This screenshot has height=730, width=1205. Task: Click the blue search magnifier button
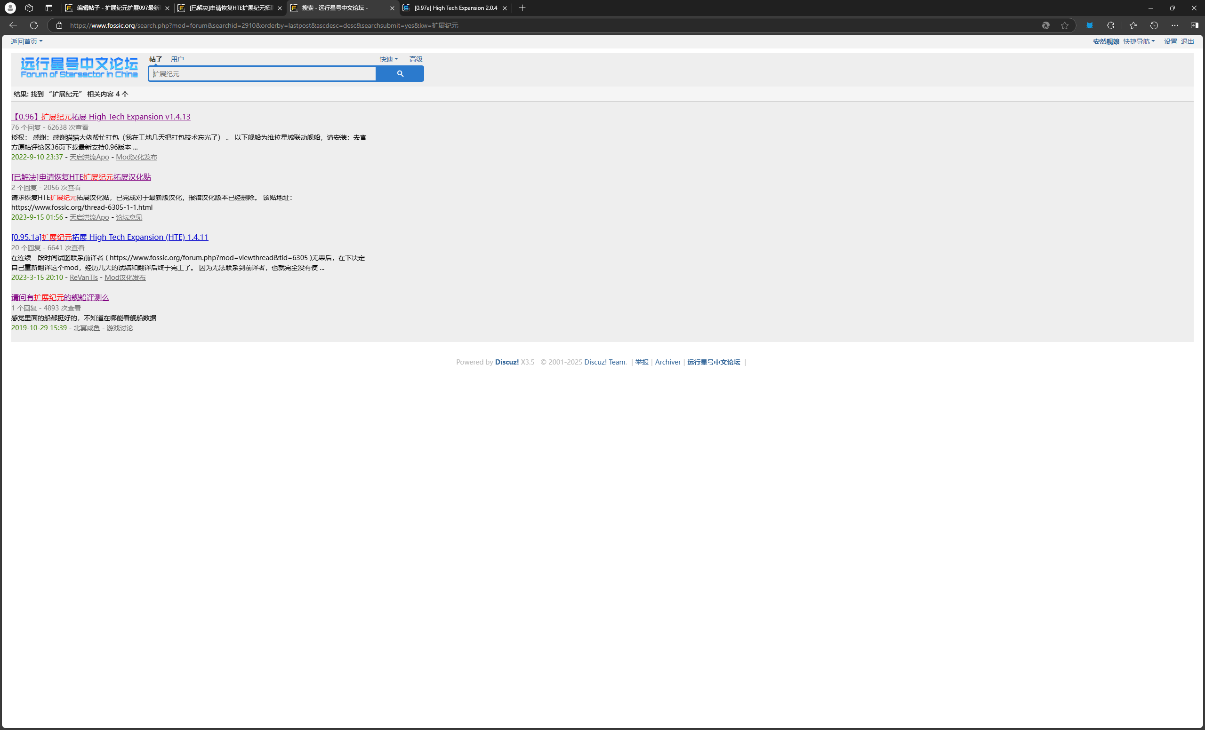(x=400, y=74)
